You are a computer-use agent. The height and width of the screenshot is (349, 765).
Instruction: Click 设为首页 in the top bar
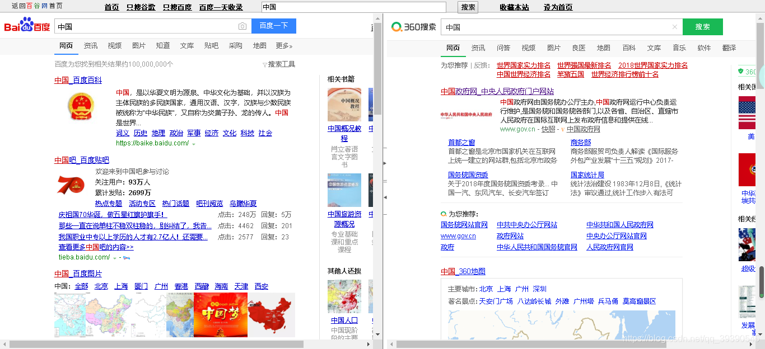558,7
